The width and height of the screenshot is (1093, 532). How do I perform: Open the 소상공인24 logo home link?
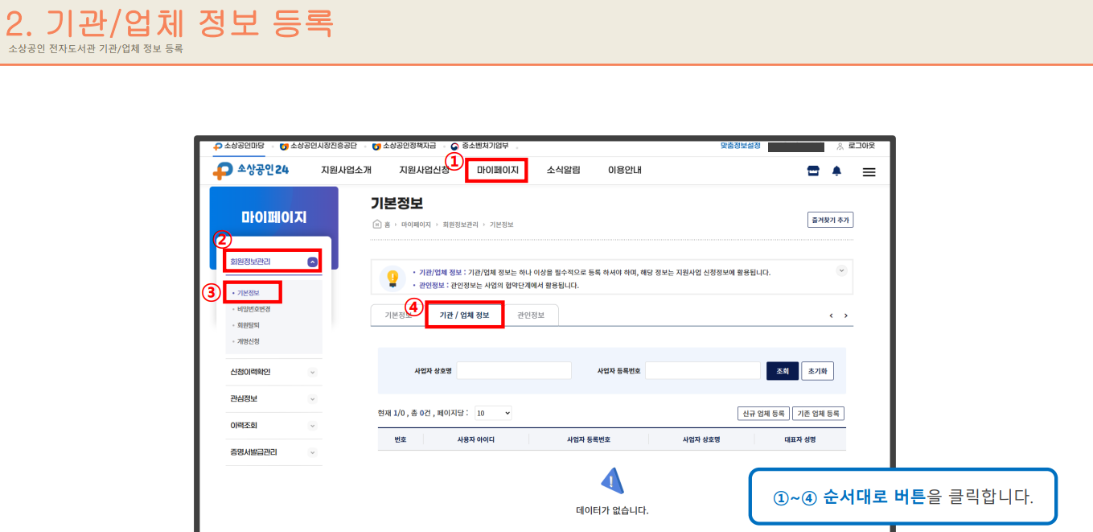click(251, 170)
